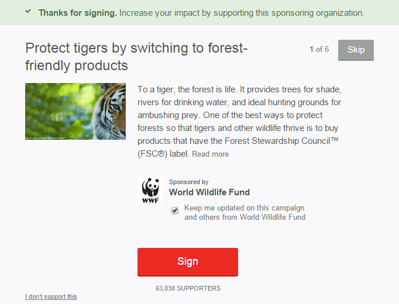Click the Sponsored by label
The height and width of the screenshot is (304, 399).
pos(189,182)
